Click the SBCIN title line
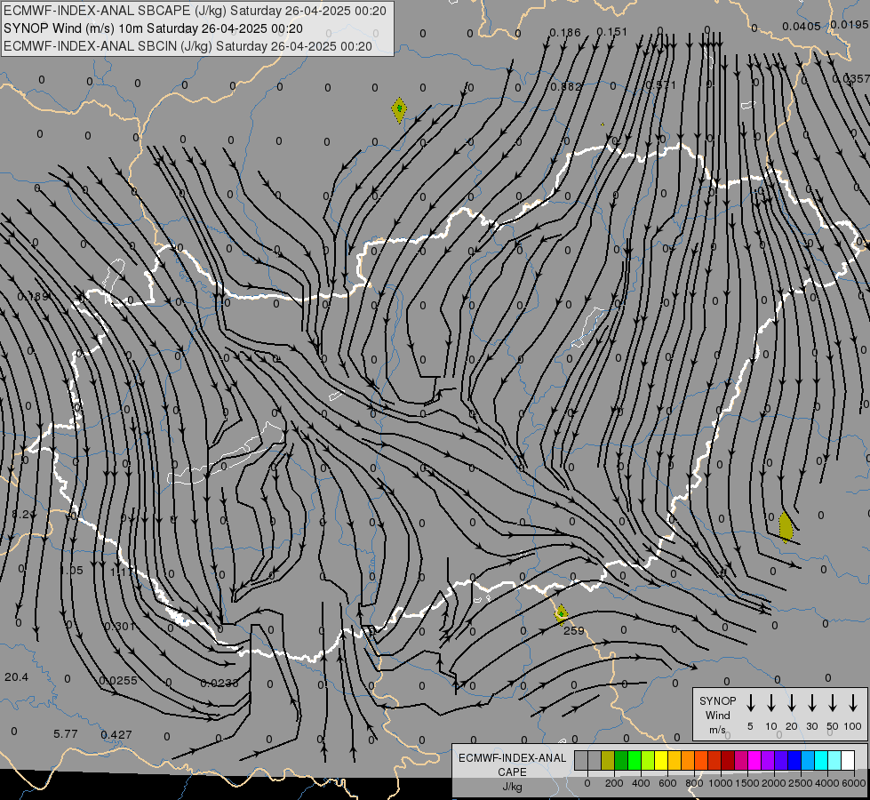This screenshot has width=870, height=800. point(188,46)
